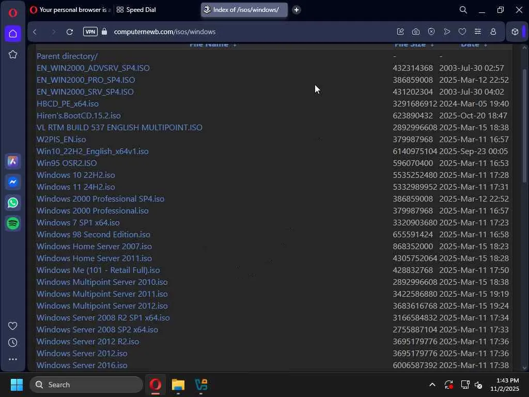Viewport: 529px width, 397px height.
Task: Open the Windows Start menu
Action: (17, 385)
